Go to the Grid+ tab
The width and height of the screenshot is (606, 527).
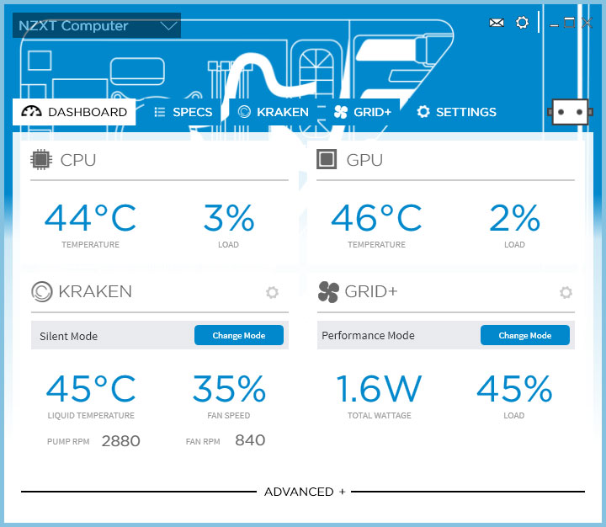(x=363, y=112)
